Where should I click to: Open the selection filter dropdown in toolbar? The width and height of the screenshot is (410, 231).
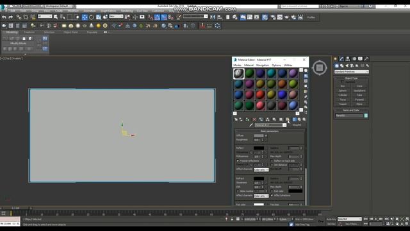[45, 17]
